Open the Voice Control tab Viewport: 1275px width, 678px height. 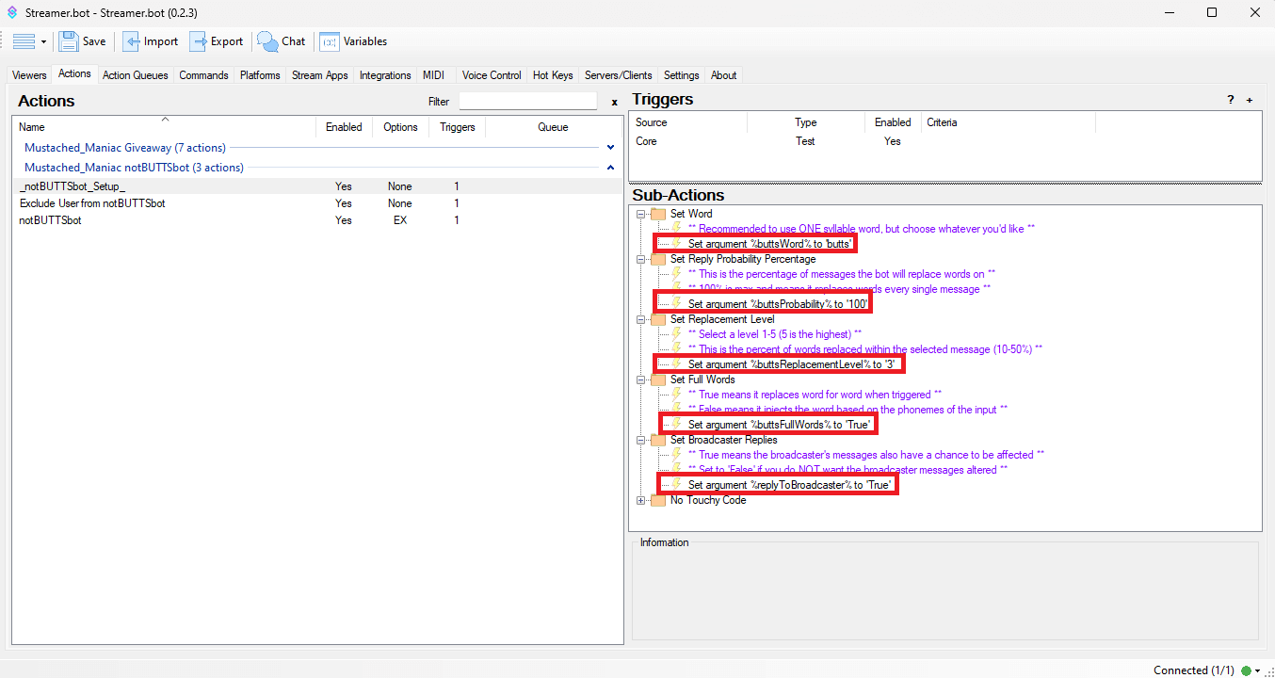pyautogui.click(x=492, y=75)
